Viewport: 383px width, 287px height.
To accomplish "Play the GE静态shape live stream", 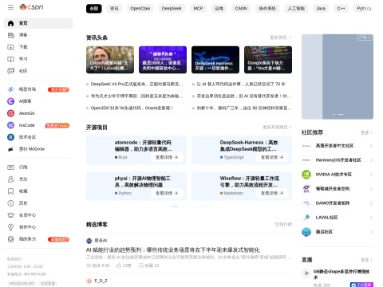I will (x=306, y=273).
